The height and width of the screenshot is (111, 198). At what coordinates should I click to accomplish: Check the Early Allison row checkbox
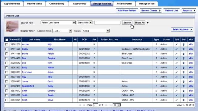point(6,68)
